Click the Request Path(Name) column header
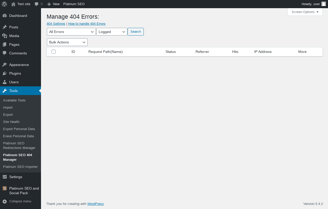This screenshot has height=209, width=328. tap(106, 52)
